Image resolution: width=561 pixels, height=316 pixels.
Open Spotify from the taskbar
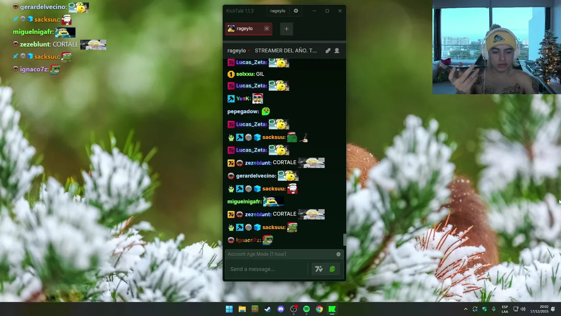pyautogui.click(x=306, y=309)
